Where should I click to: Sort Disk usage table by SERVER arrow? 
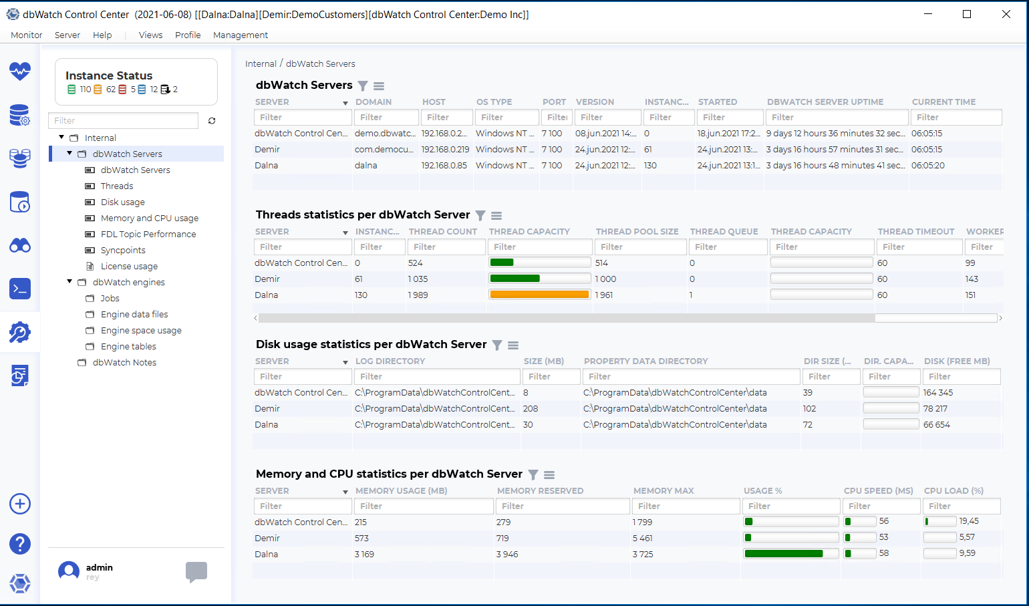pos(345,362)
